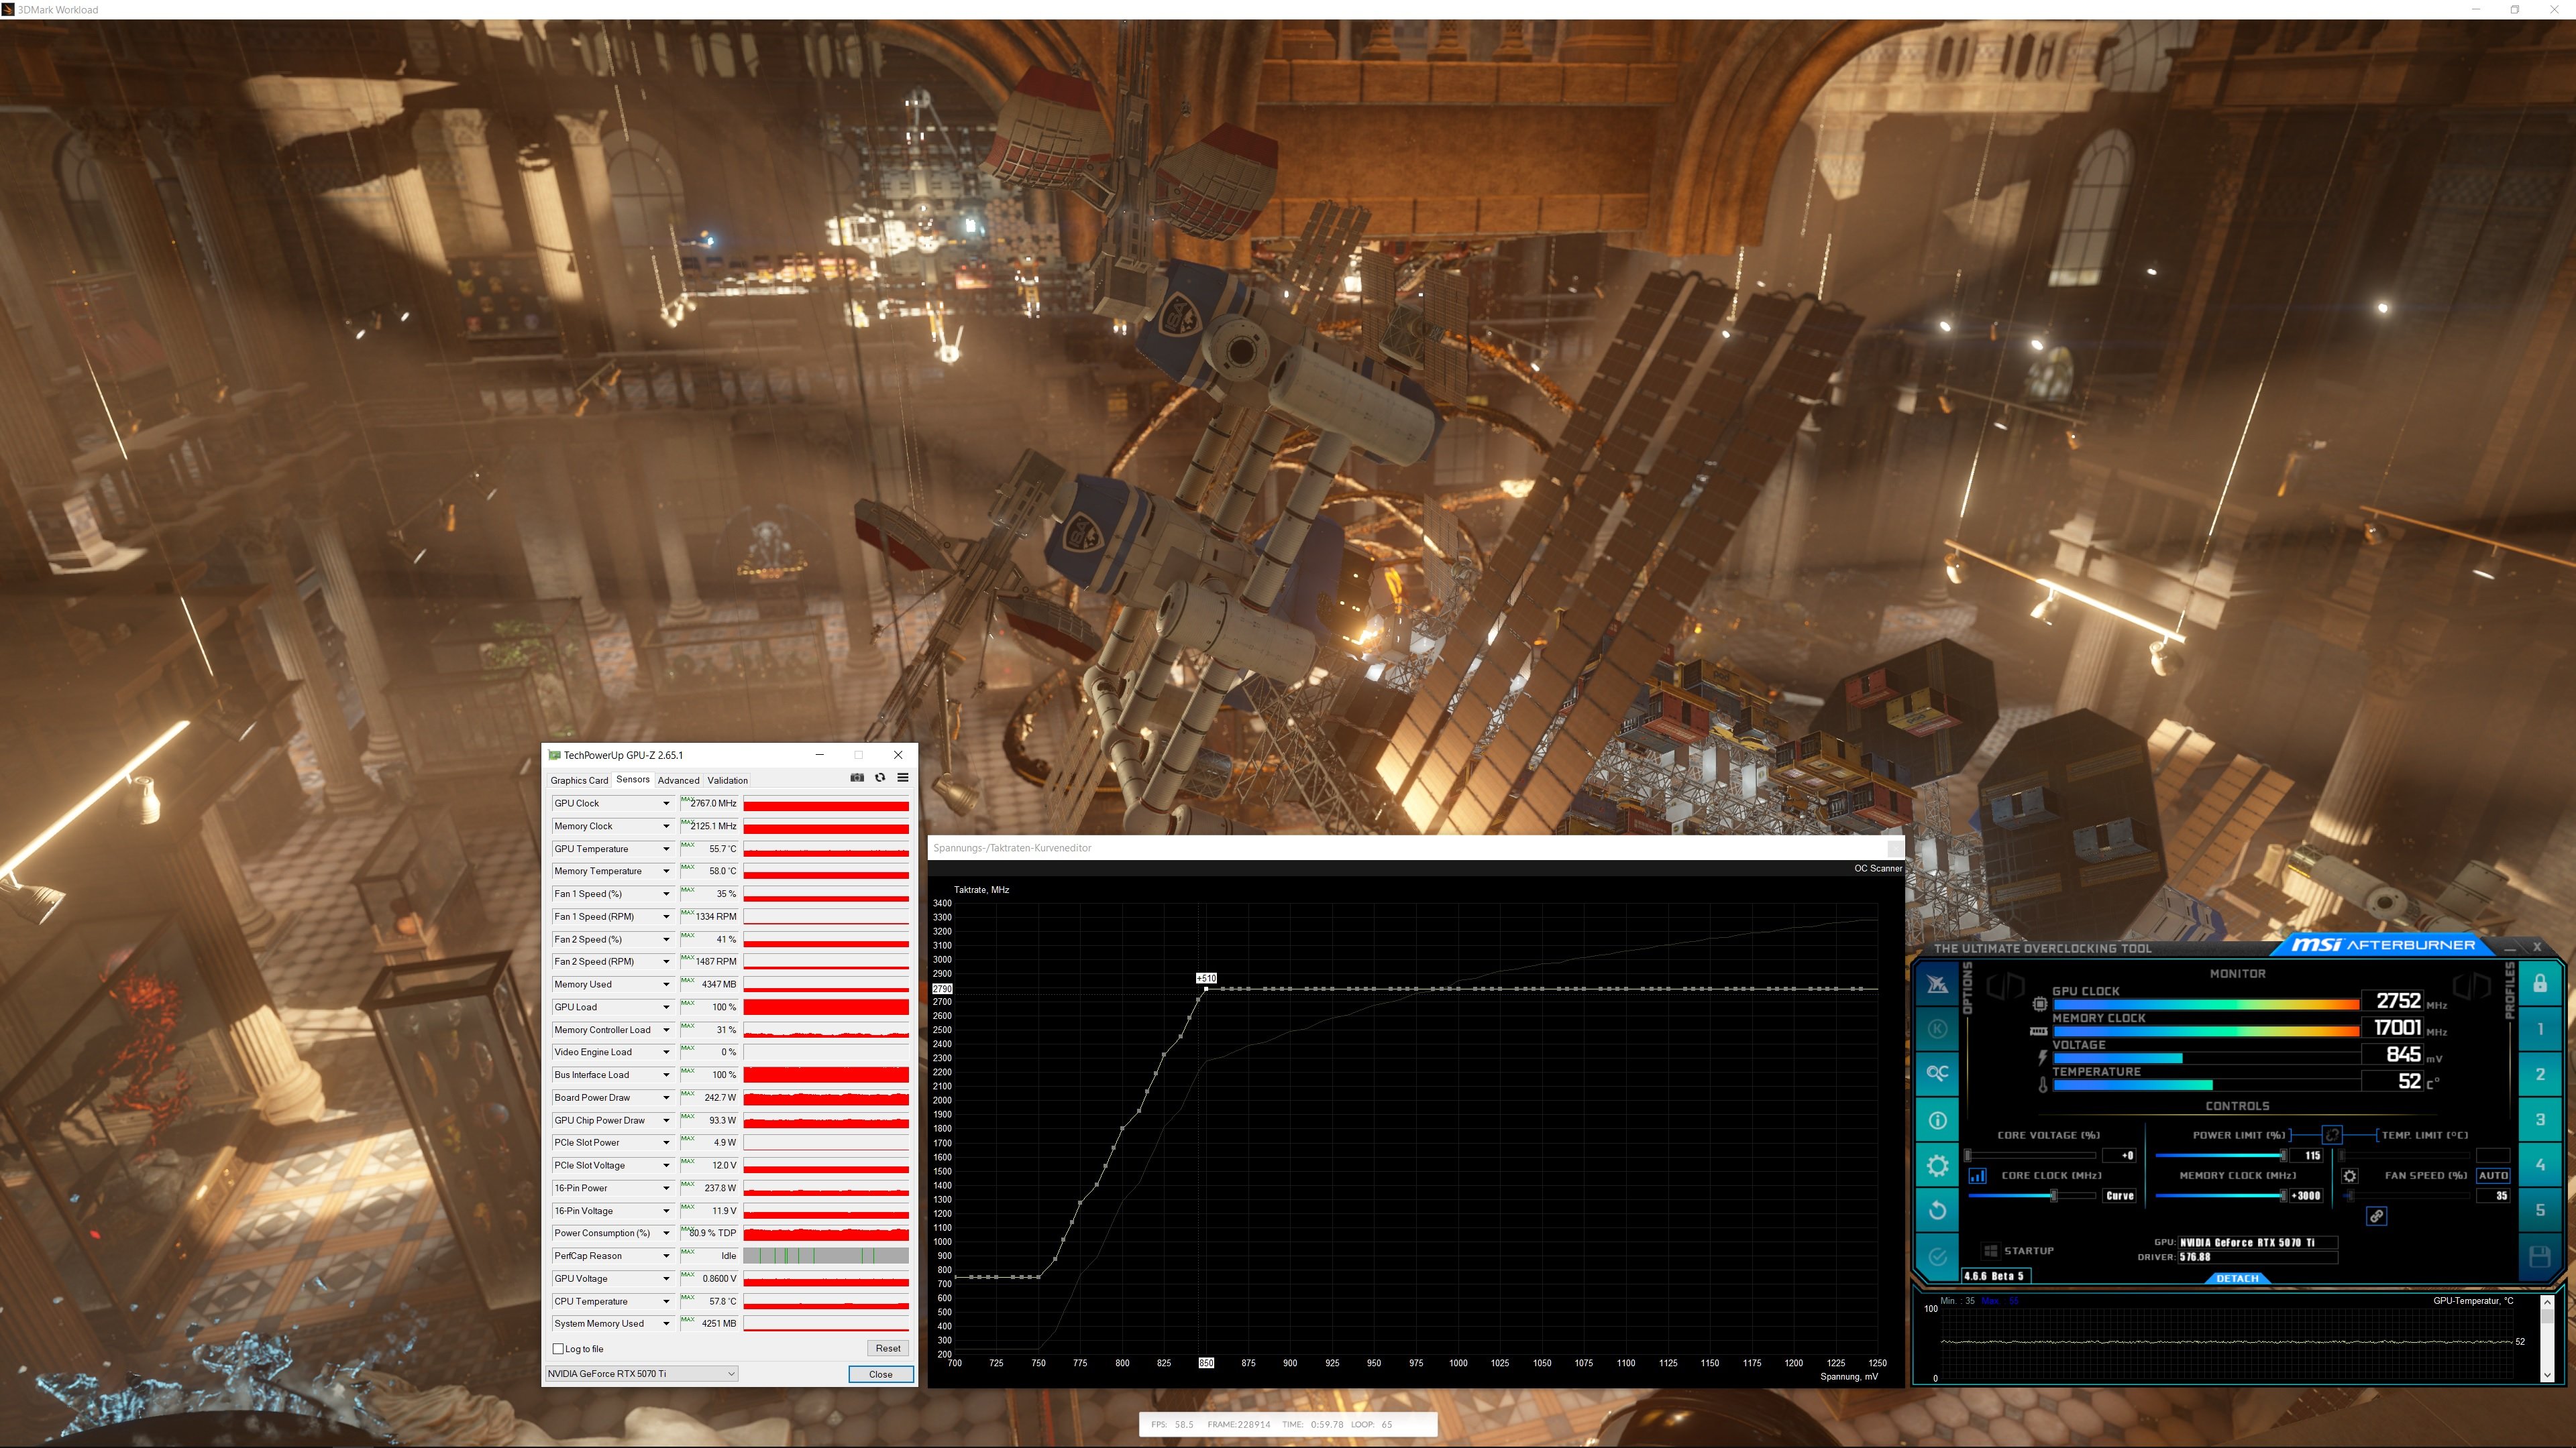Click GPU-Z refresh icon
2576x1448 pixels.
point(880,778)
